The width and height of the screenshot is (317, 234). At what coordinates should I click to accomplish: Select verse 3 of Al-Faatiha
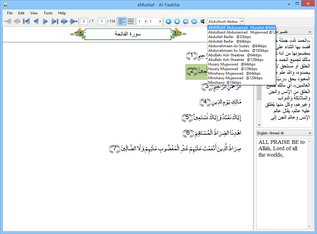(221, 87)
